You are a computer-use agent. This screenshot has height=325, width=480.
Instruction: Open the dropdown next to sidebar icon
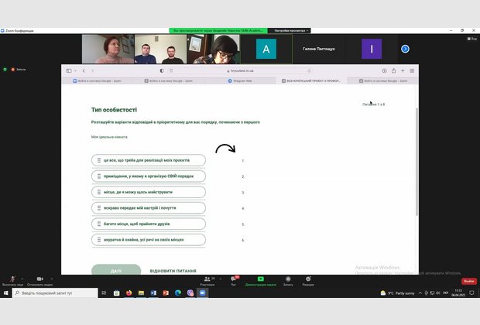75,70
